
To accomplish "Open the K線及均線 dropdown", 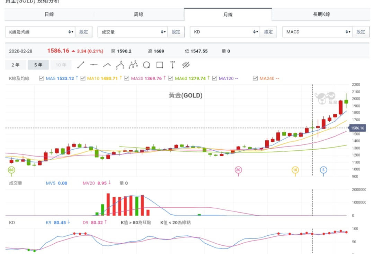I will coord(40,32).
